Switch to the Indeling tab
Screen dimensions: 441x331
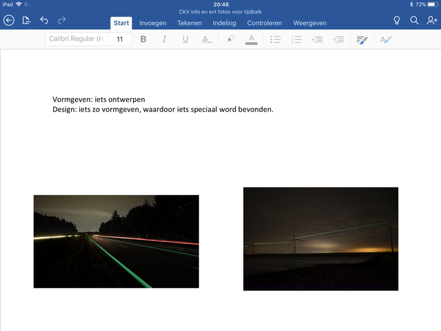(224, 23)
